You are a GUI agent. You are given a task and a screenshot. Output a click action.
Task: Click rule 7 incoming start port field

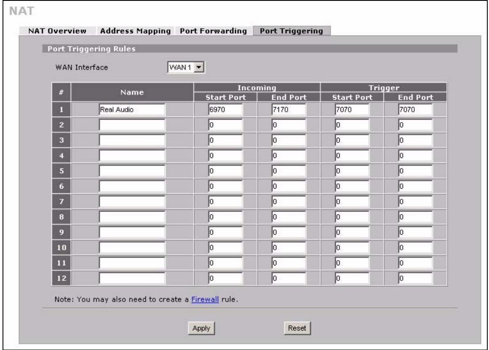click(x=225, y=201)
